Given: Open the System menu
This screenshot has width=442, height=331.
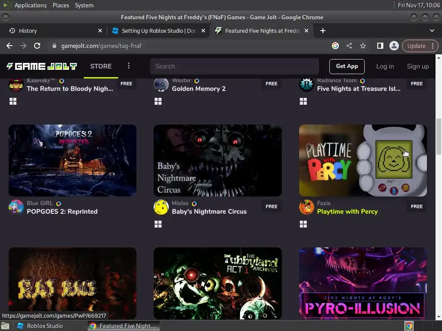Looking at the screenshot, I should point(84,5).
